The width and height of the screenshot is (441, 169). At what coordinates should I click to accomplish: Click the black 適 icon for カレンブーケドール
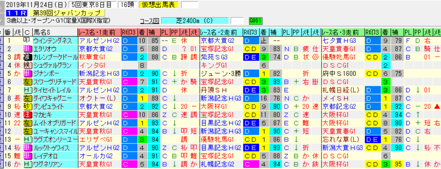(x=27, y=57)
